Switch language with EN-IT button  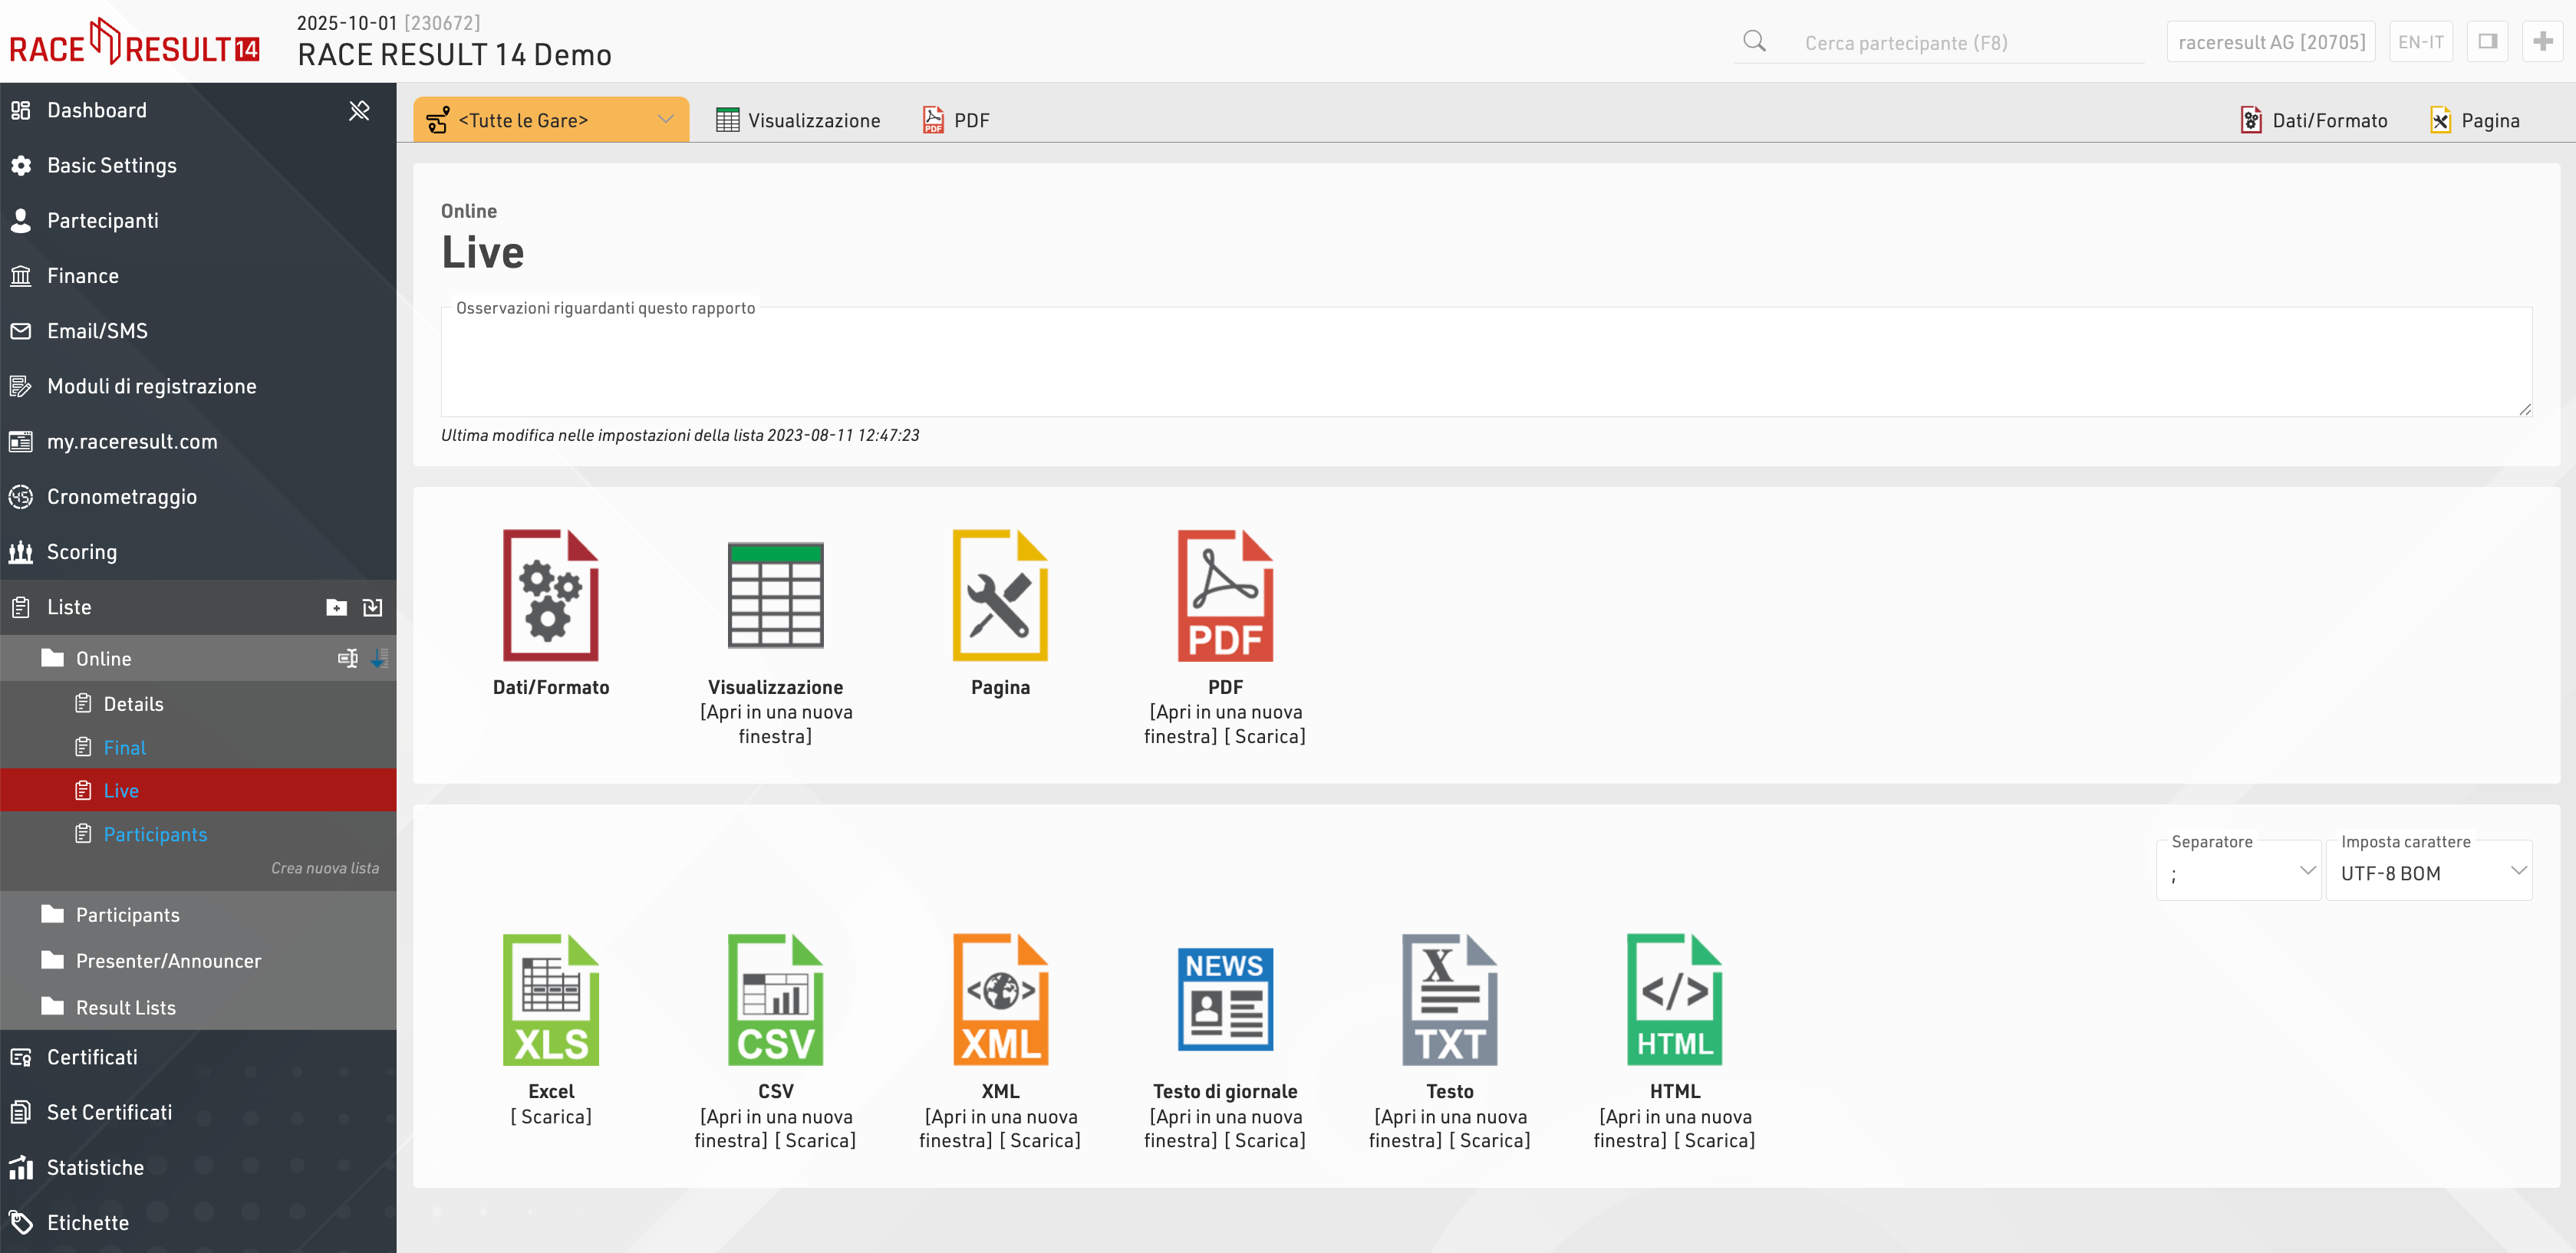[2420, 42]
